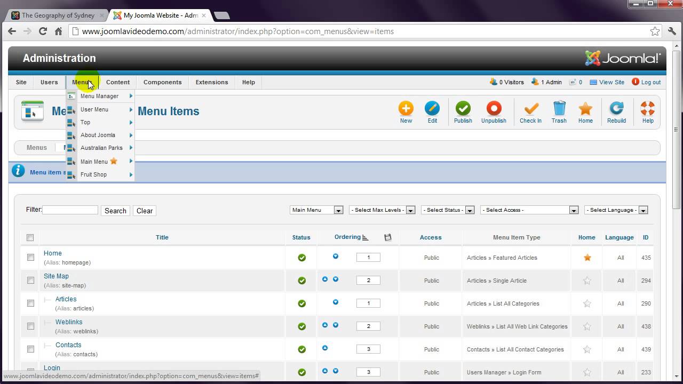
Task: Reload the page with refresh icon
Action: [x=43, y=31]
